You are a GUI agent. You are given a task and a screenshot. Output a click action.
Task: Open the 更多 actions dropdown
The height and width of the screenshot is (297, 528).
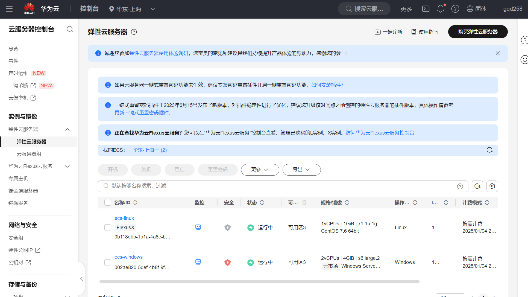pos(260,170)
